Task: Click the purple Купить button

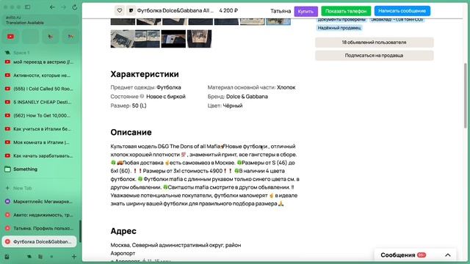Action: pos(305,11)
